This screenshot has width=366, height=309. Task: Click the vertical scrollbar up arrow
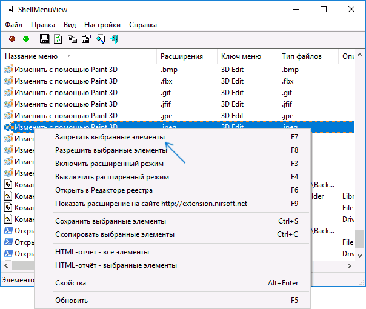click(360, 55)
